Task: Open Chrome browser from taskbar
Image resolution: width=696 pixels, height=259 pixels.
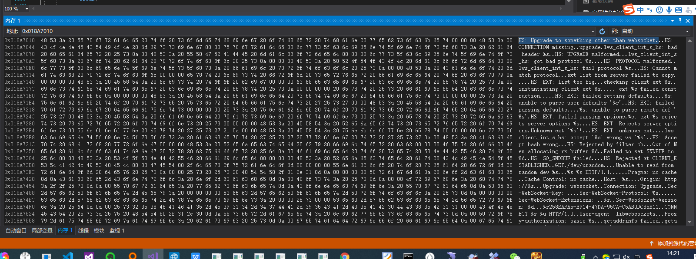Action: tap(345, 256)
